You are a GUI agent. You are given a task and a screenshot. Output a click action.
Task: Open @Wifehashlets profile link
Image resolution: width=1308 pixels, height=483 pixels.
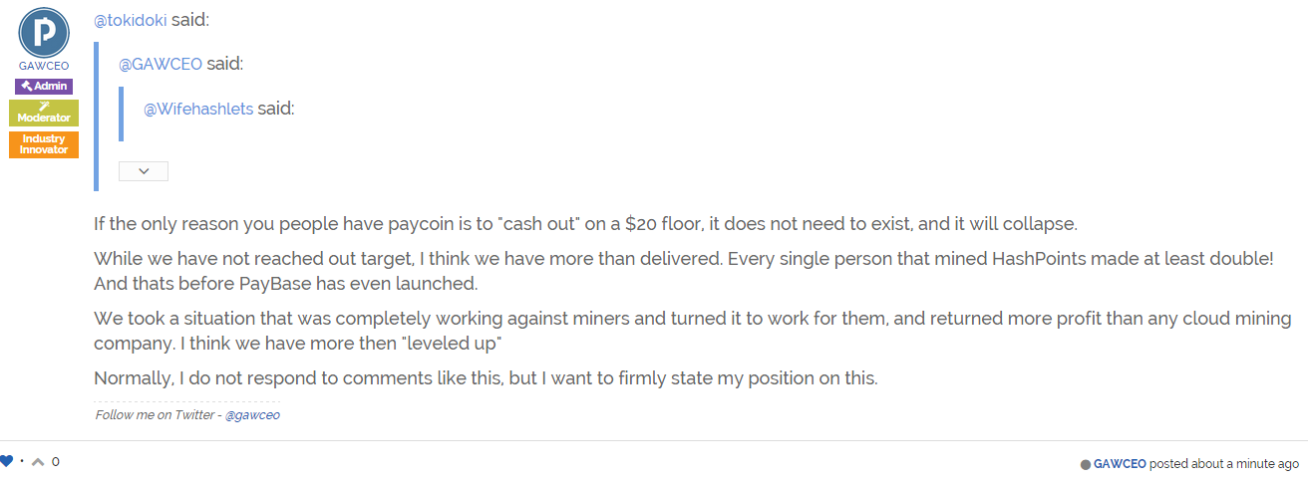point(198,109)
